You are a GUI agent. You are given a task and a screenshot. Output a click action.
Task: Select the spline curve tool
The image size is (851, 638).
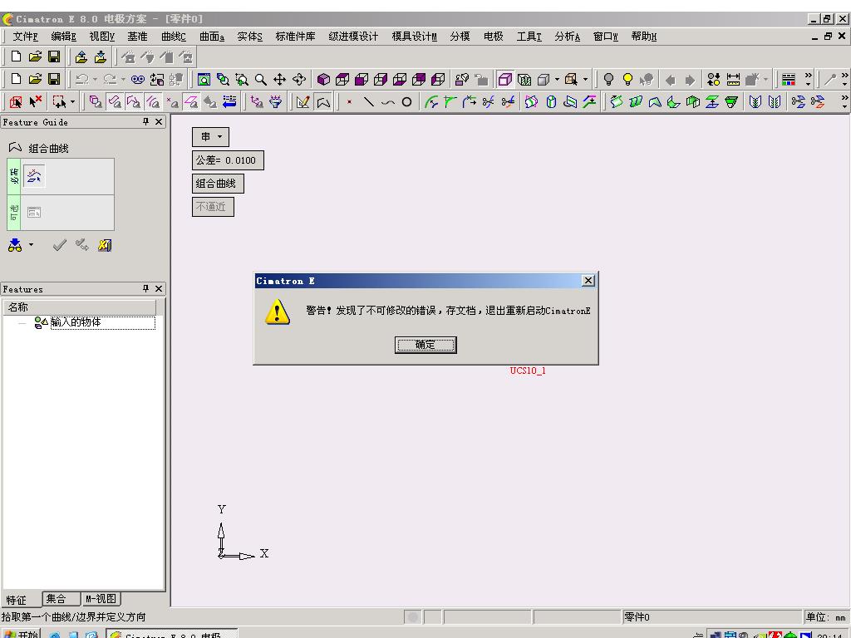387,101
